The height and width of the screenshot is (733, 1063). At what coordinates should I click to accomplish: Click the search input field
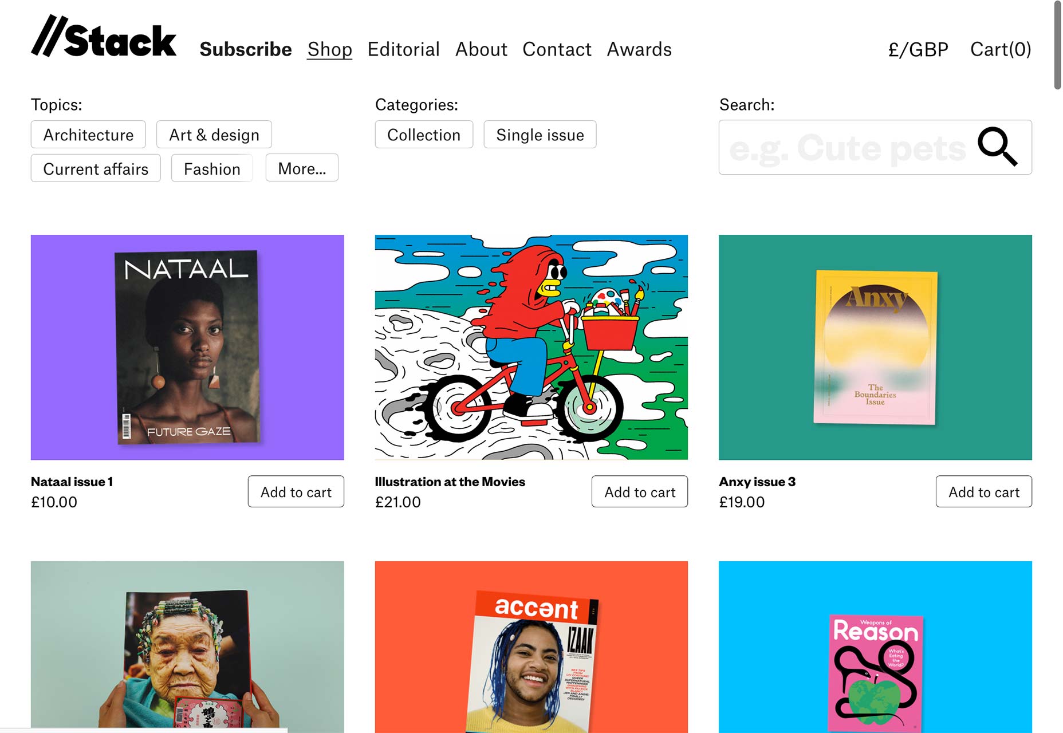pos(848,148)
